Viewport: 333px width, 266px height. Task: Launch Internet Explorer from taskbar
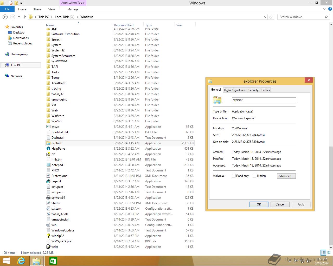tap(21, 261)
